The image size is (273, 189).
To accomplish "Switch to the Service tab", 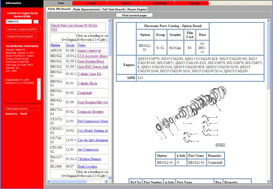I will click(91, 3).
